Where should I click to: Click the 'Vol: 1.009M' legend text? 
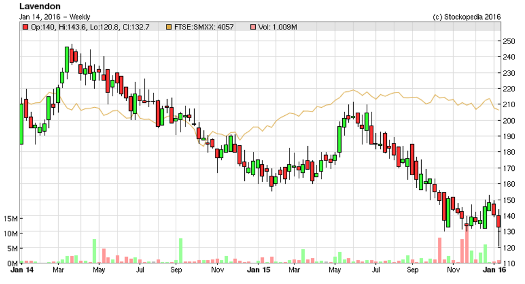coord(277,27)
